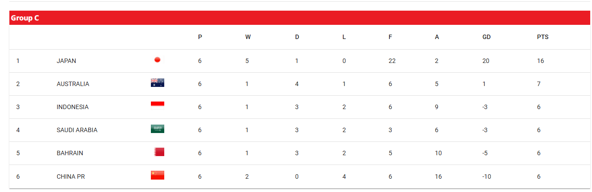Image resolution: width=592 pixels, height=192 pixels.
Task: Click the W column header
Action: [248, 37]
